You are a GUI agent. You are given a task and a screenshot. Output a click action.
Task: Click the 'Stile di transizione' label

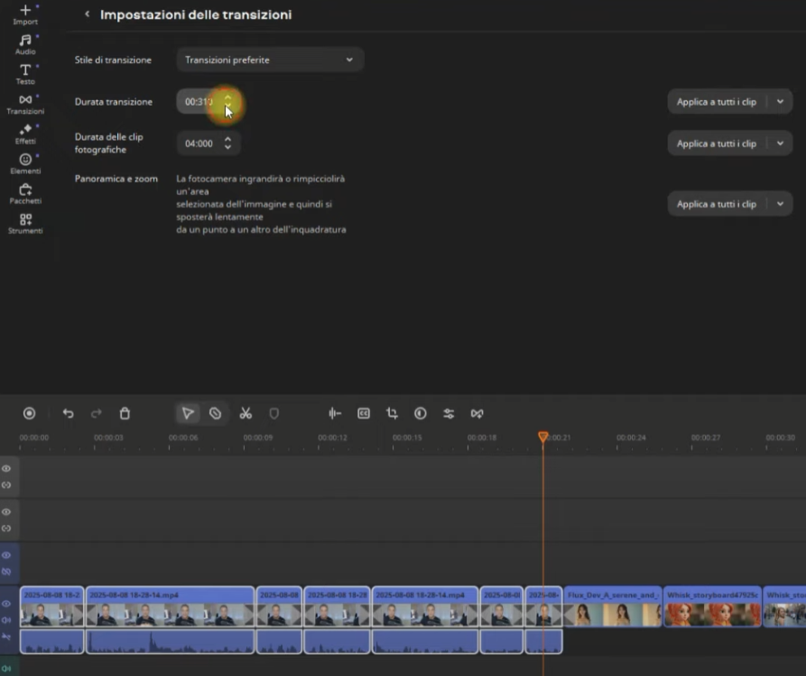click(113, 60)
